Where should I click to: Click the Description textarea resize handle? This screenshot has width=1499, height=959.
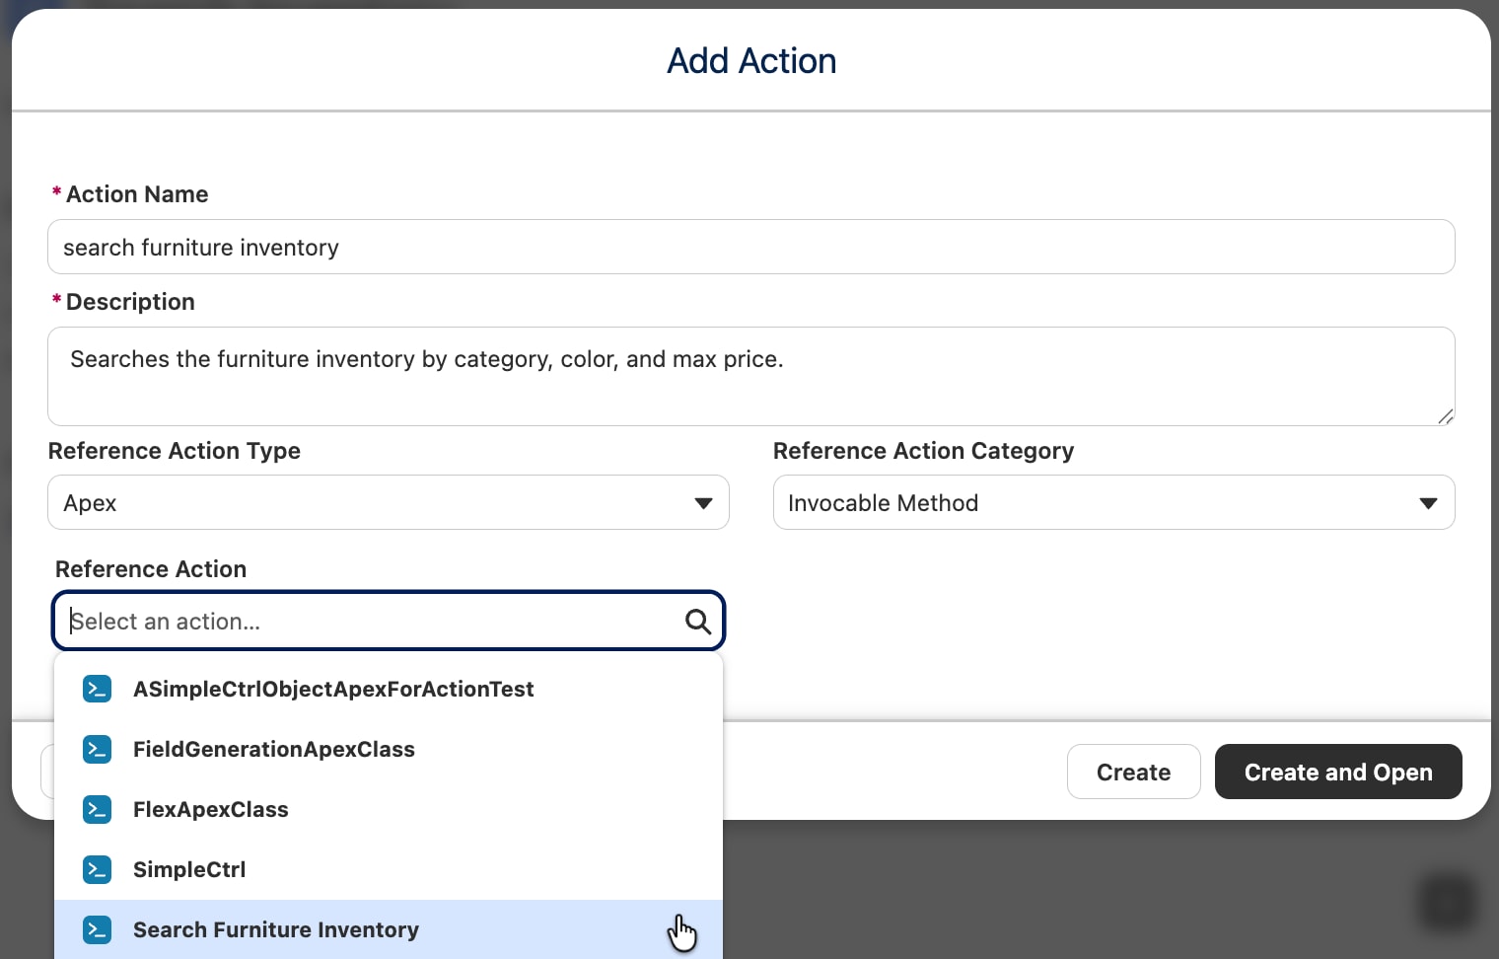tap(1445, 416)
